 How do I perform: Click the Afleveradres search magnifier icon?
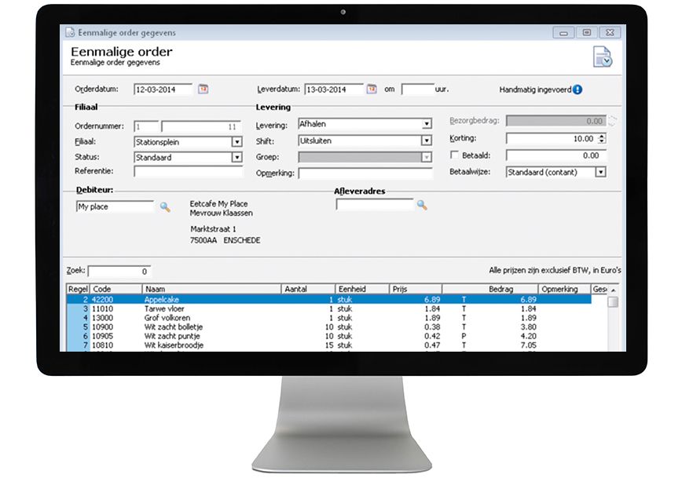click(422, 205)
